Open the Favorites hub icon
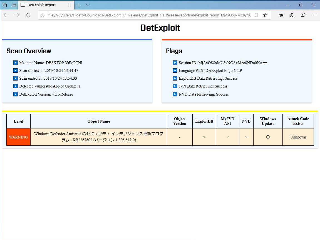Image resolution: width=320 pixels, height=241 pixels. (x=281, y=15)
